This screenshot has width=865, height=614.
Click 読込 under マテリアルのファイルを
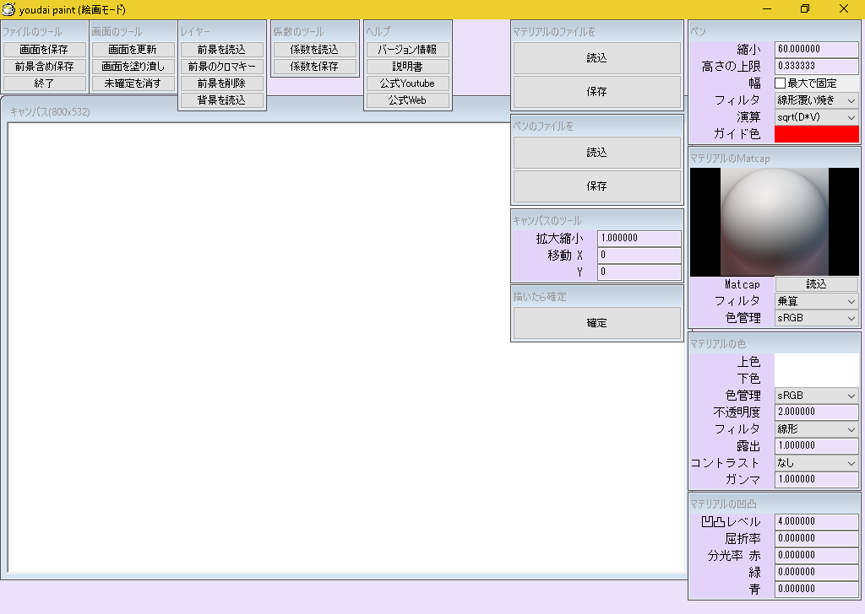click(x=596, y=57)
